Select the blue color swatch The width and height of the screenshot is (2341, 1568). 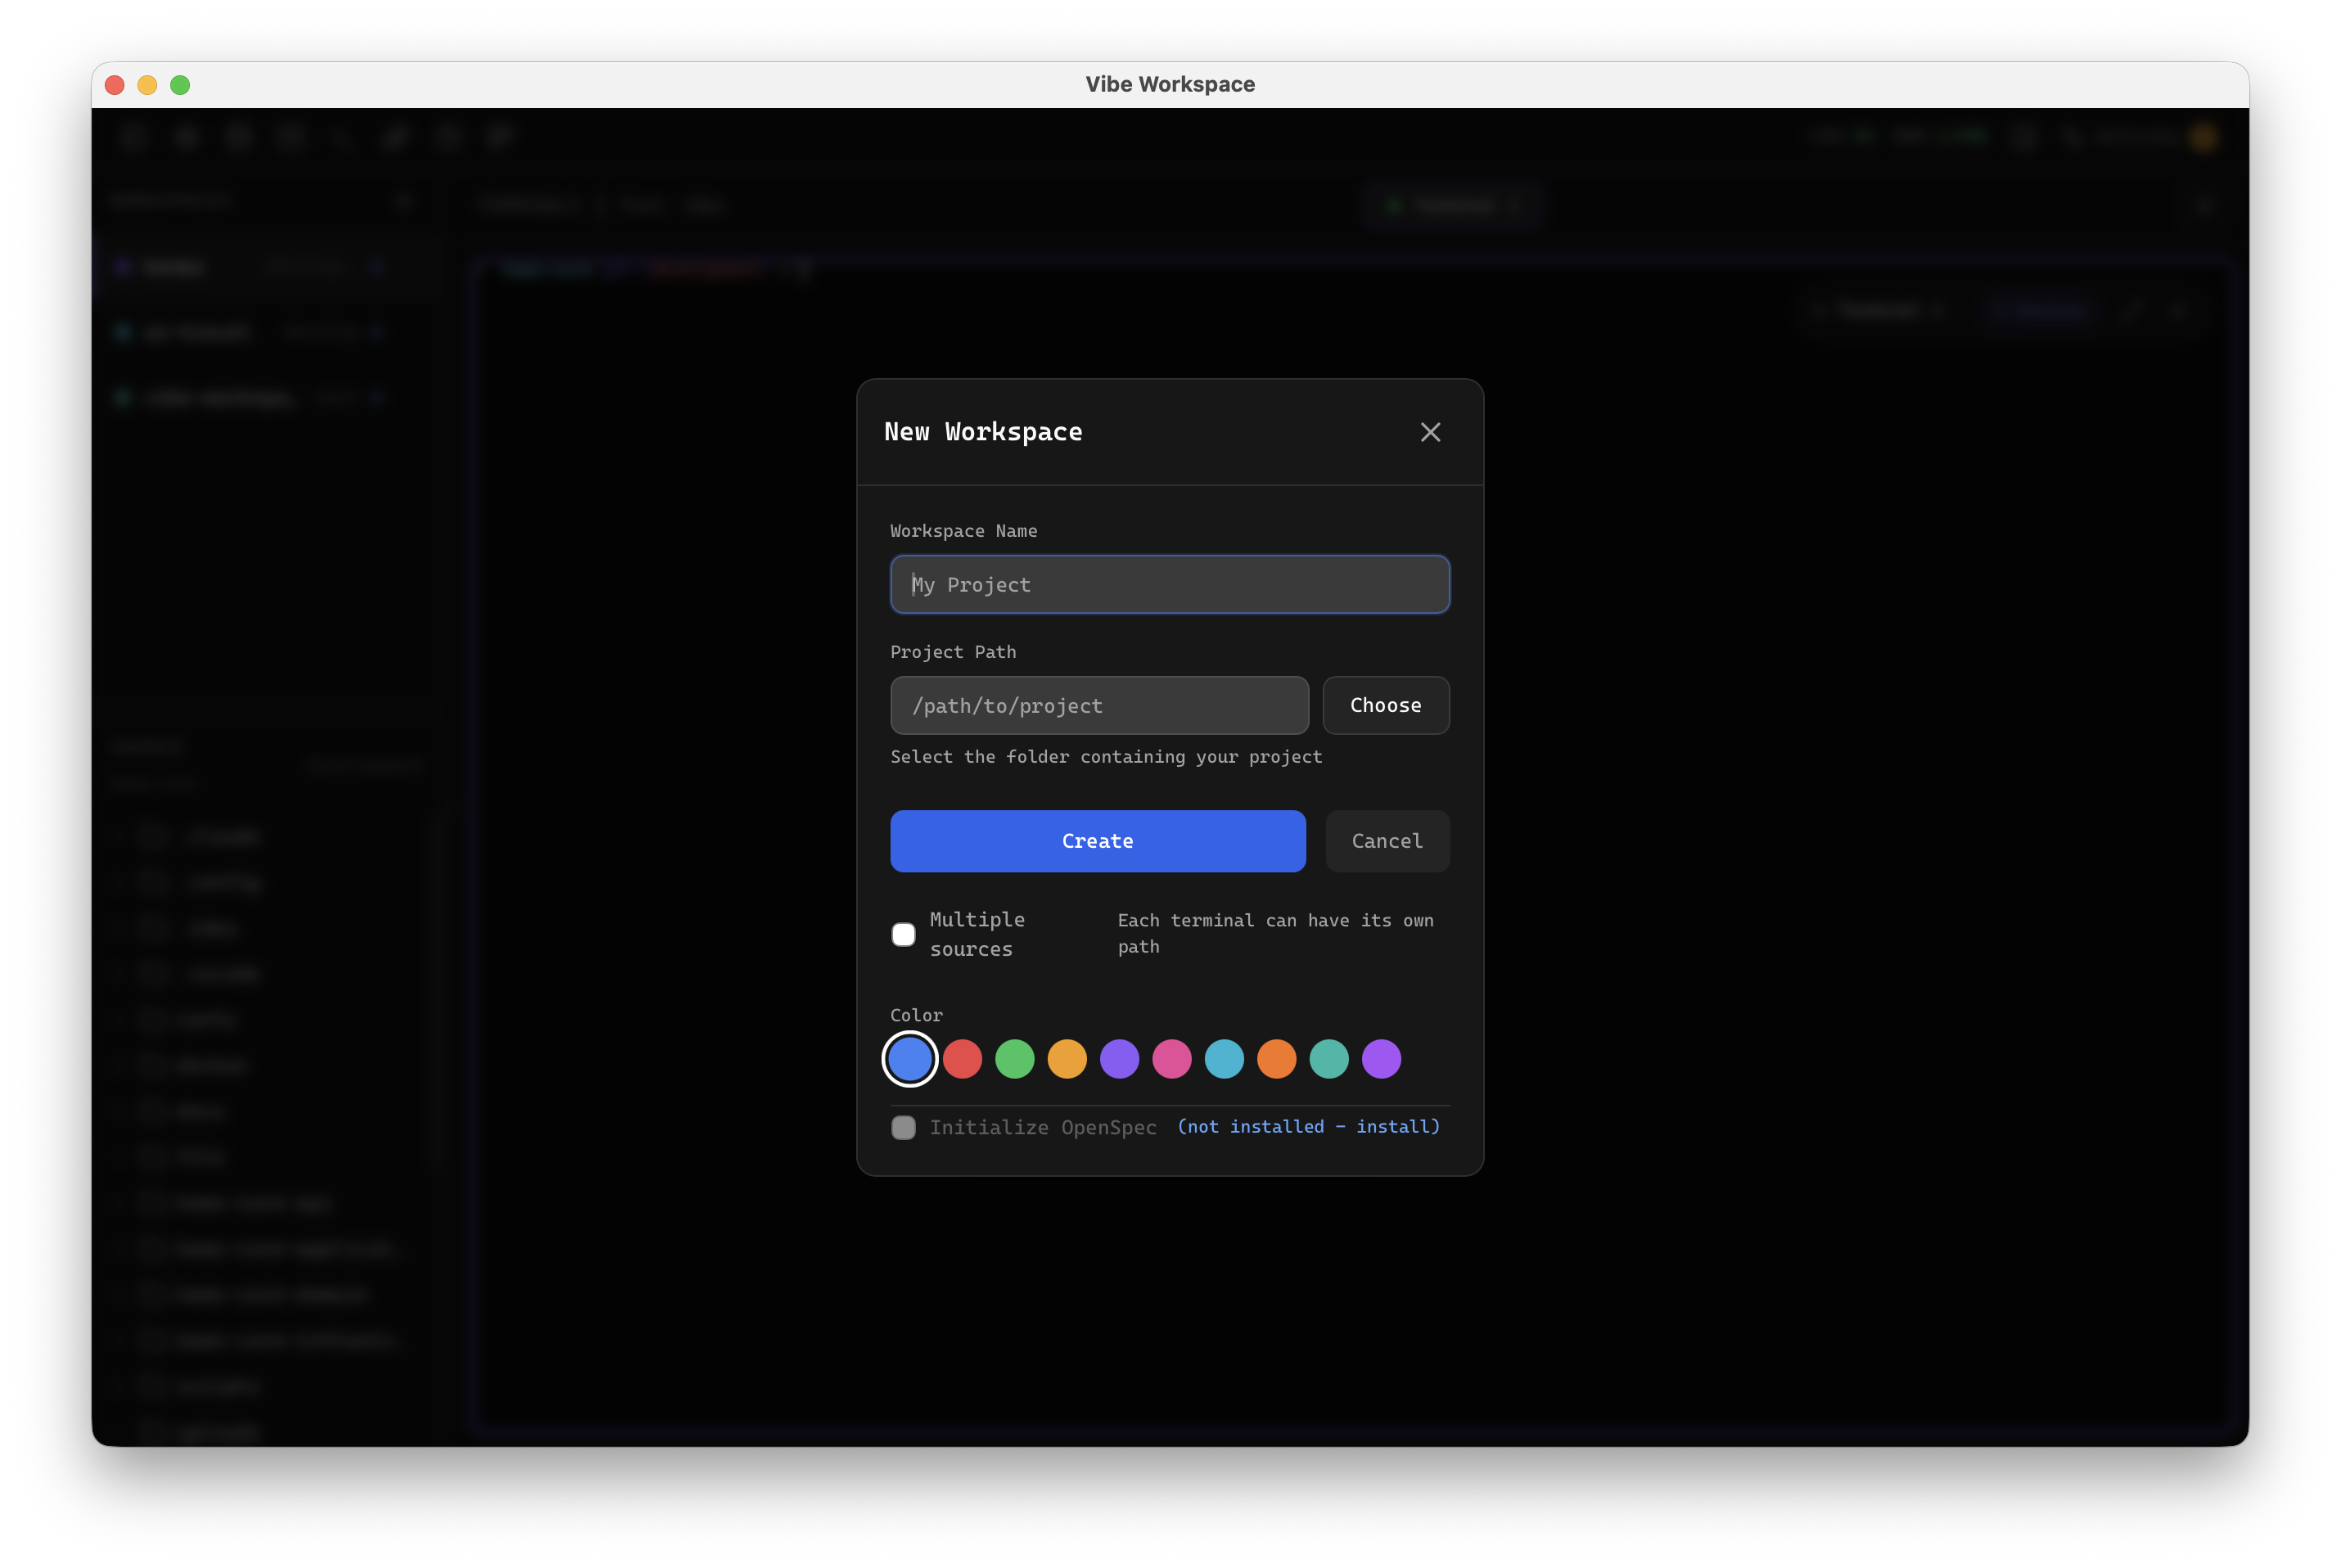[910, 1058]
